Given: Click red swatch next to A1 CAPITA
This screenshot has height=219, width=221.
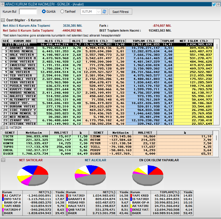Looking at the screenshot, I should [3, 196].
